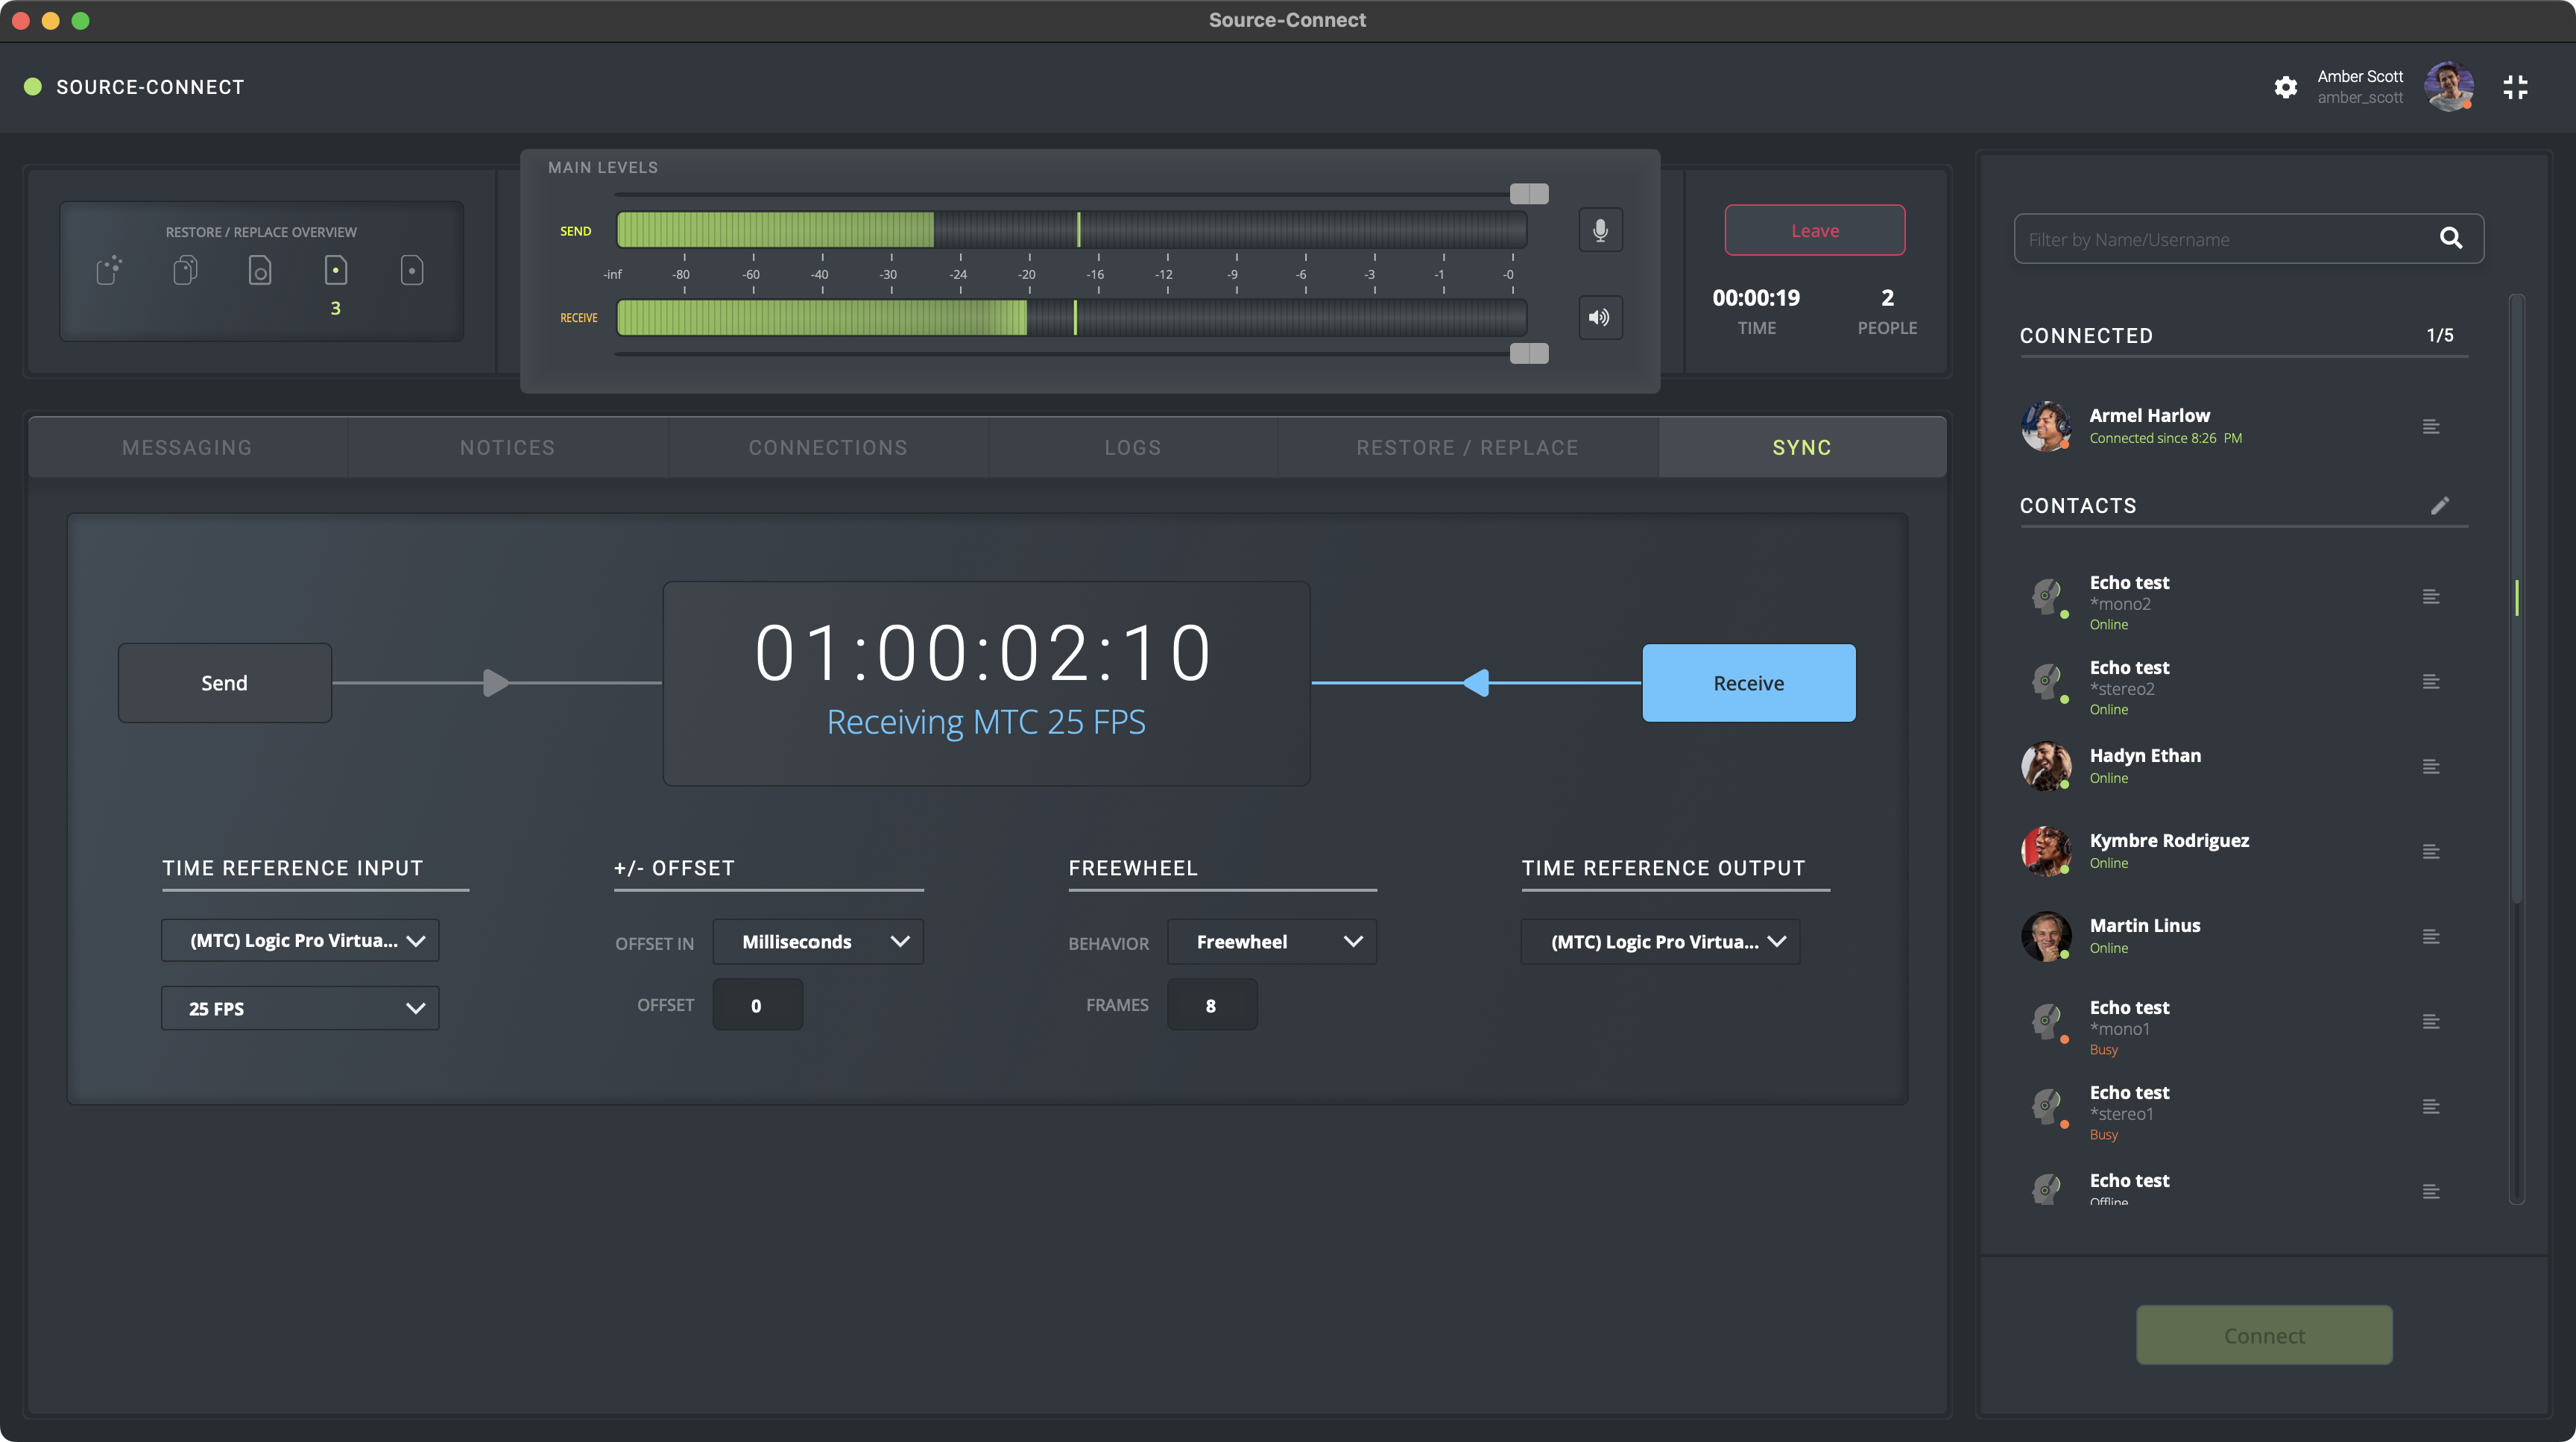Image resolution: width=2576 pixels, height=1442 pixels.
Task: Toggle the Send sync mode
Action: 224,683
